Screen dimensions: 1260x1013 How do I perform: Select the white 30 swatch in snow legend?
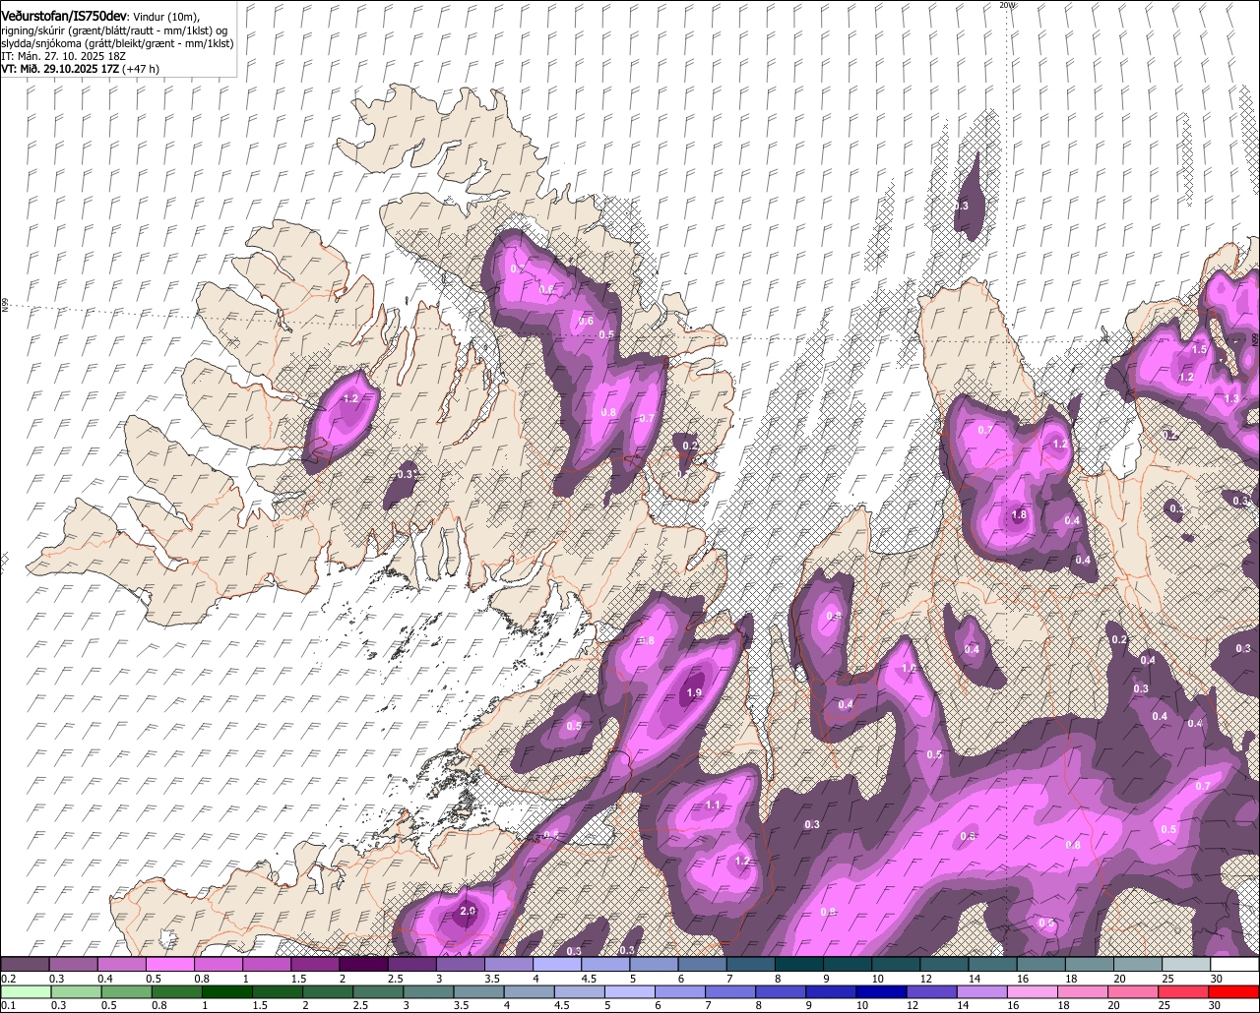pos(1234,964)
